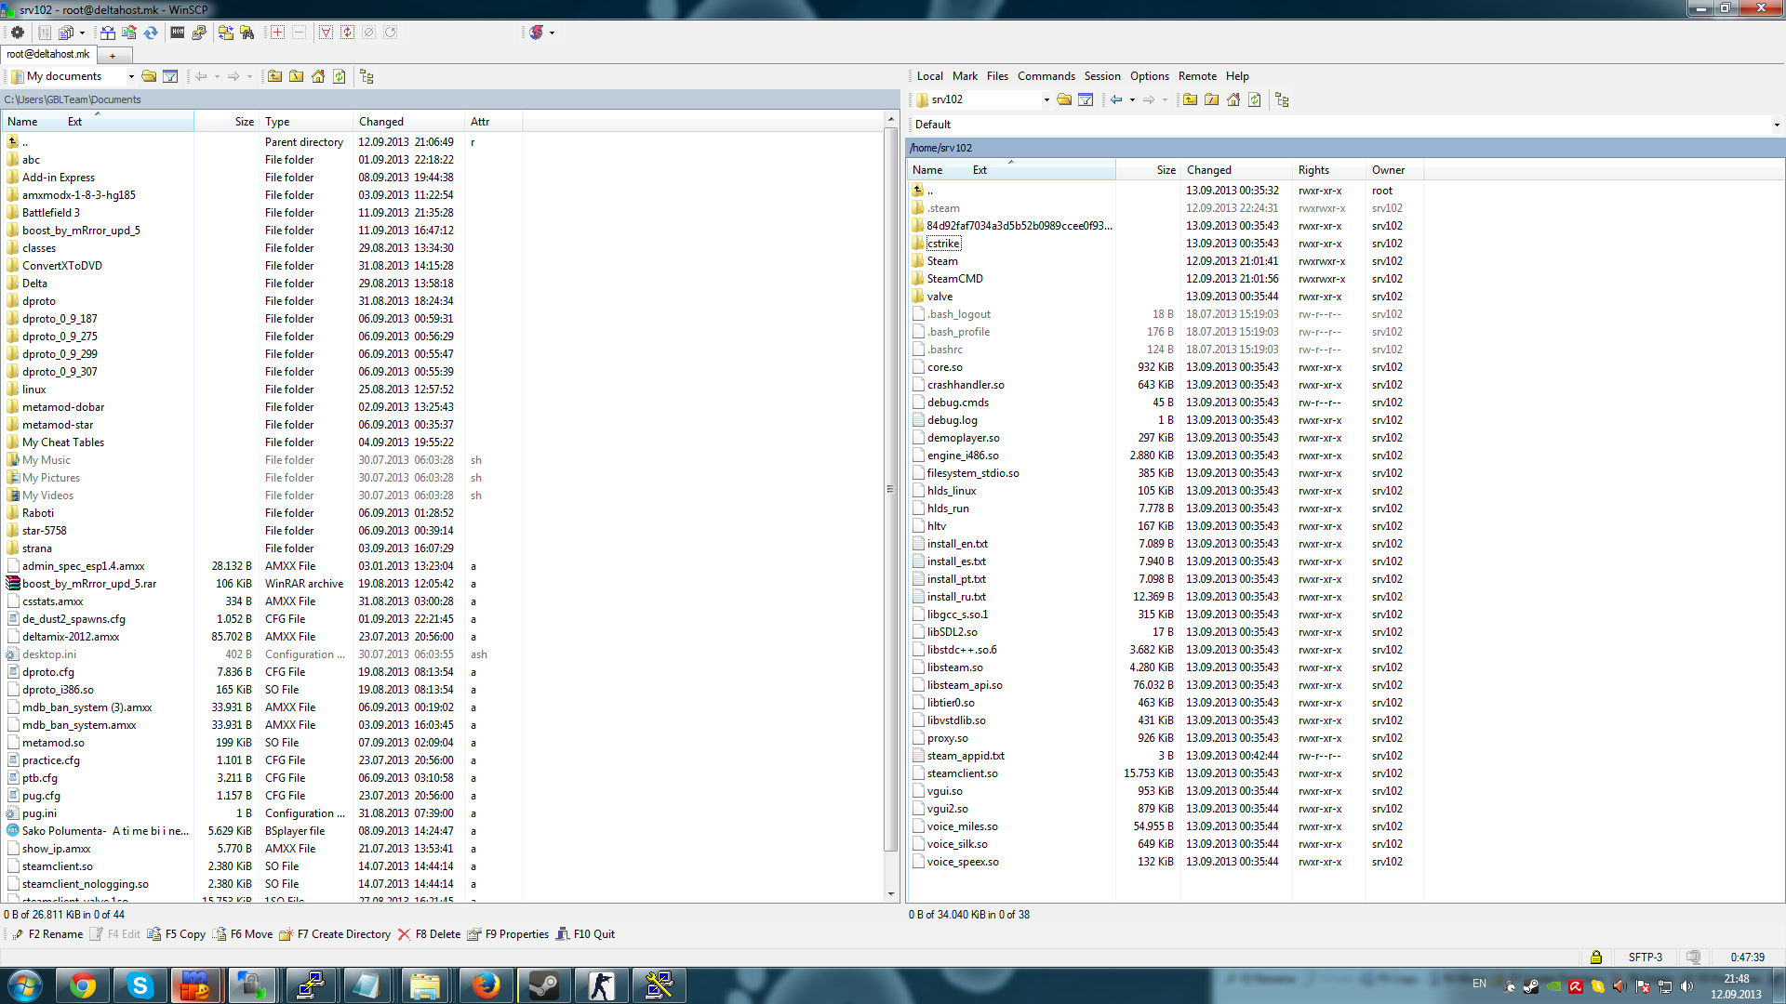Open the Local menu
Image resolution: width=1786 pixels, height=1004 pixels.
pyautogui.click(x=929, y=76)
